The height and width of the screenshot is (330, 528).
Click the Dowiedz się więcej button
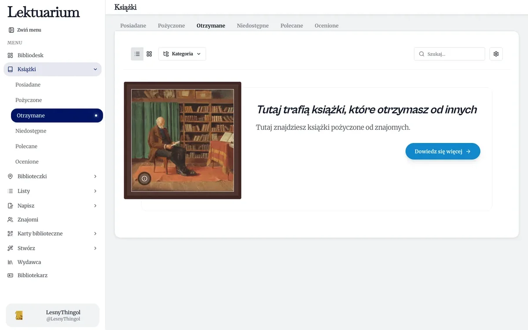(x=443, y=151)
